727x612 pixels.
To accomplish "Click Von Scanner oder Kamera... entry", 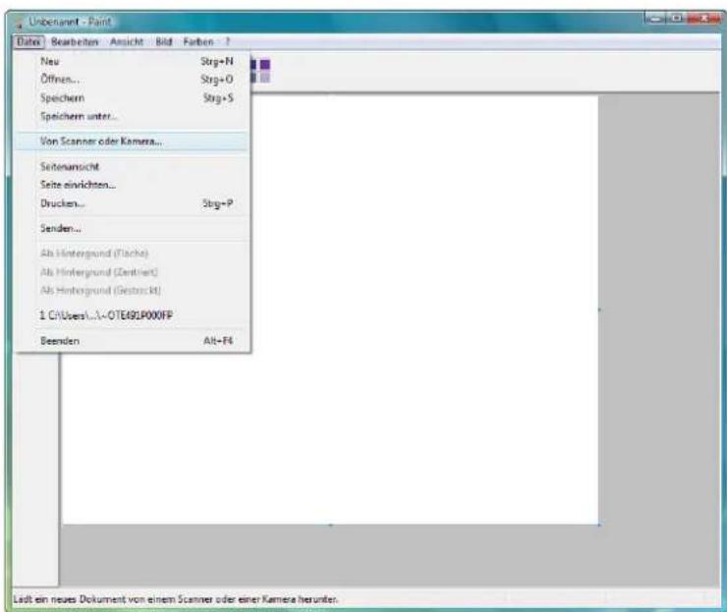I will click(133, 141).
